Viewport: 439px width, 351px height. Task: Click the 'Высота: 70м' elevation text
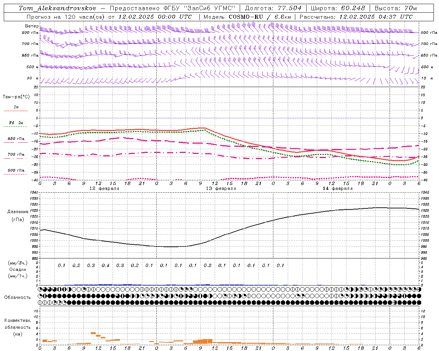[x=396, y=8]
